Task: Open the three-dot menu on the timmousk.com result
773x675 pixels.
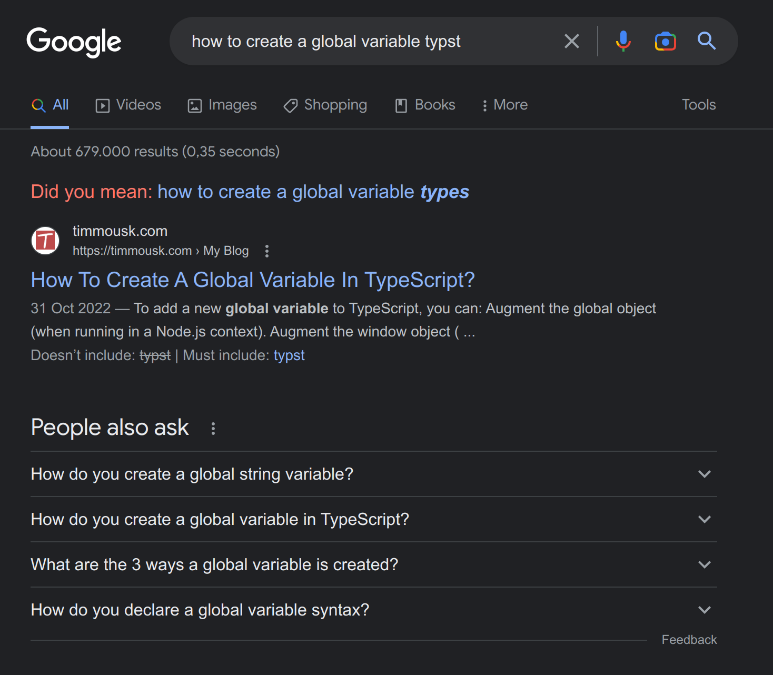Action: pos(267,252)
